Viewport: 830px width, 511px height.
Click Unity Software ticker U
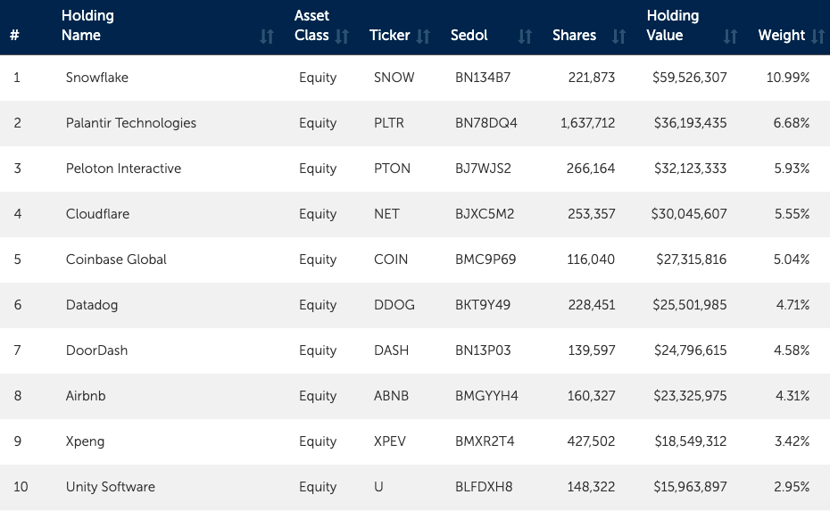click(378, 487)
